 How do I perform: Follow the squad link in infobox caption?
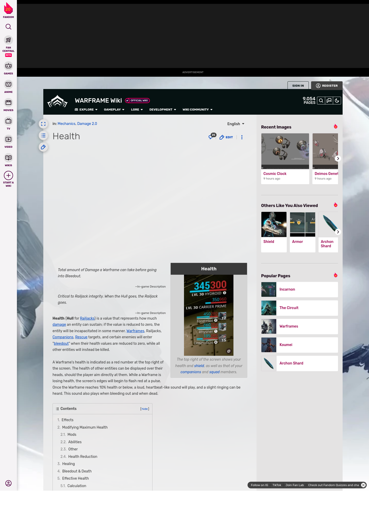point(214,372)
